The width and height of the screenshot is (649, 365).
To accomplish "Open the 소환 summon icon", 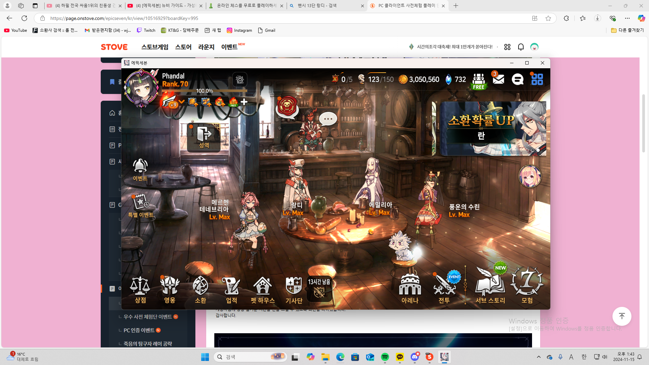I will [x=200, y=289].
